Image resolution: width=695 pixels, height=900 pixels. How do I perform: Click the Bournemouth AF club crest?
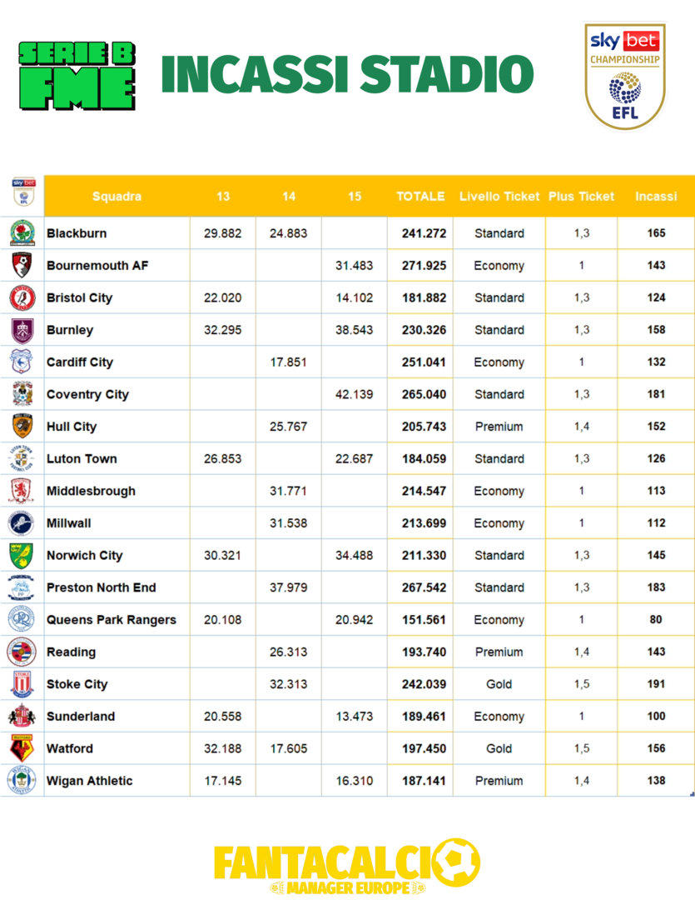coord(22,266)
